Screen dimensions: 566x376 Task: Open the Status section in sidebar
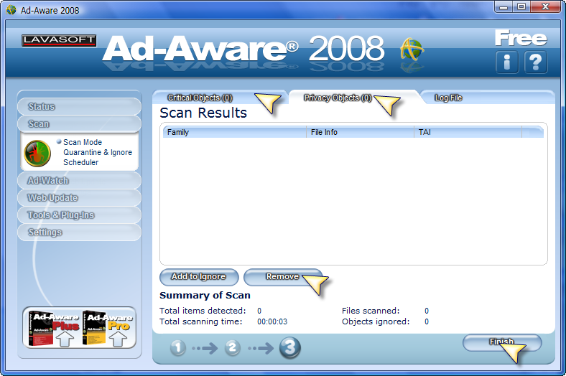[x=79, y=107]
